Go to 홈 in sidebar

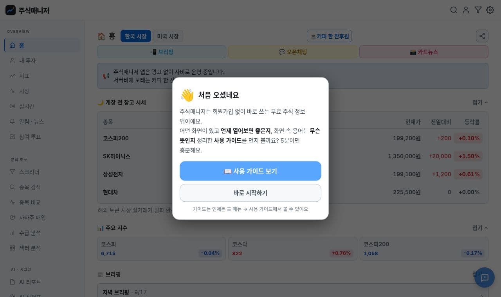pos(42,45)
